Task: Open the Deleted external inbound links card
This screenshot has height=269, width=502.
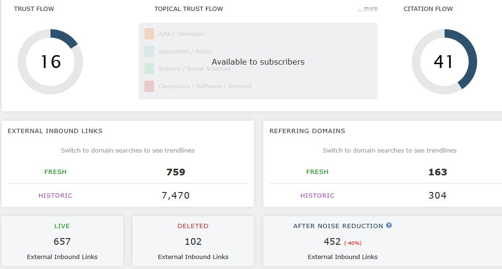Action: point(193,241)
